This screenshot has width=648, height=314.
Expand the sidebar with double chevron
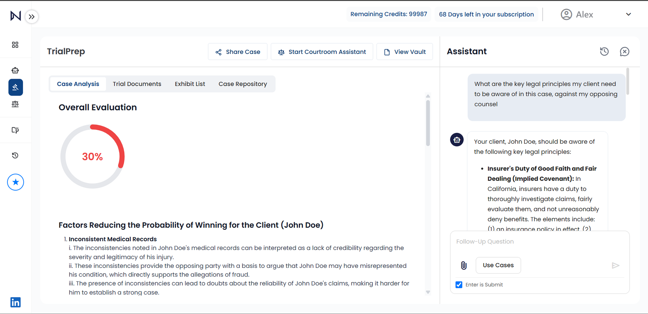(32, 17)
